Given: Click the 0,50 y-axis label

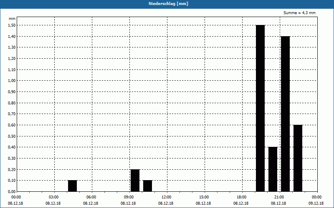Looking at the screenshot, I should [12, 136].
